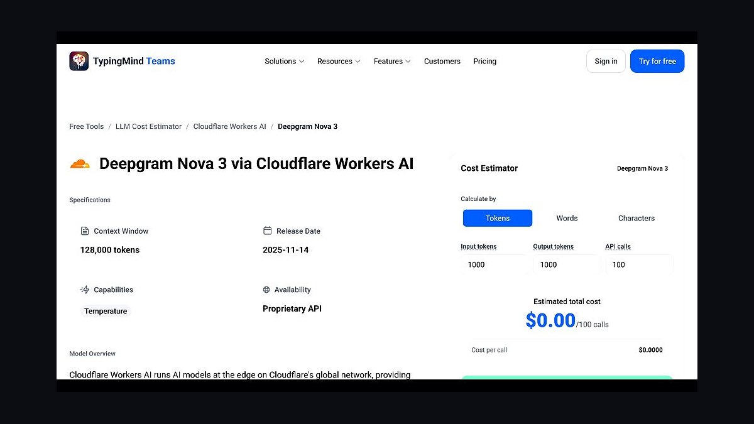Click the Availability globe icon
The image size is (754, 424).
pyautogui.click(x=266, y=290)
